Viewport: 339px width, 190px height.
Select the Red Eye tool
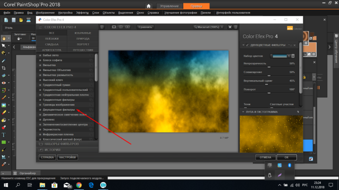tap(4, 83)
